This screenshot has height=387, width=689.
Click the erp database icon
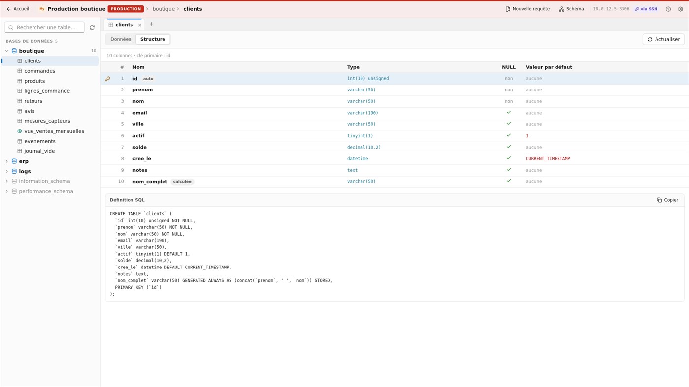[x=14, y=161]
